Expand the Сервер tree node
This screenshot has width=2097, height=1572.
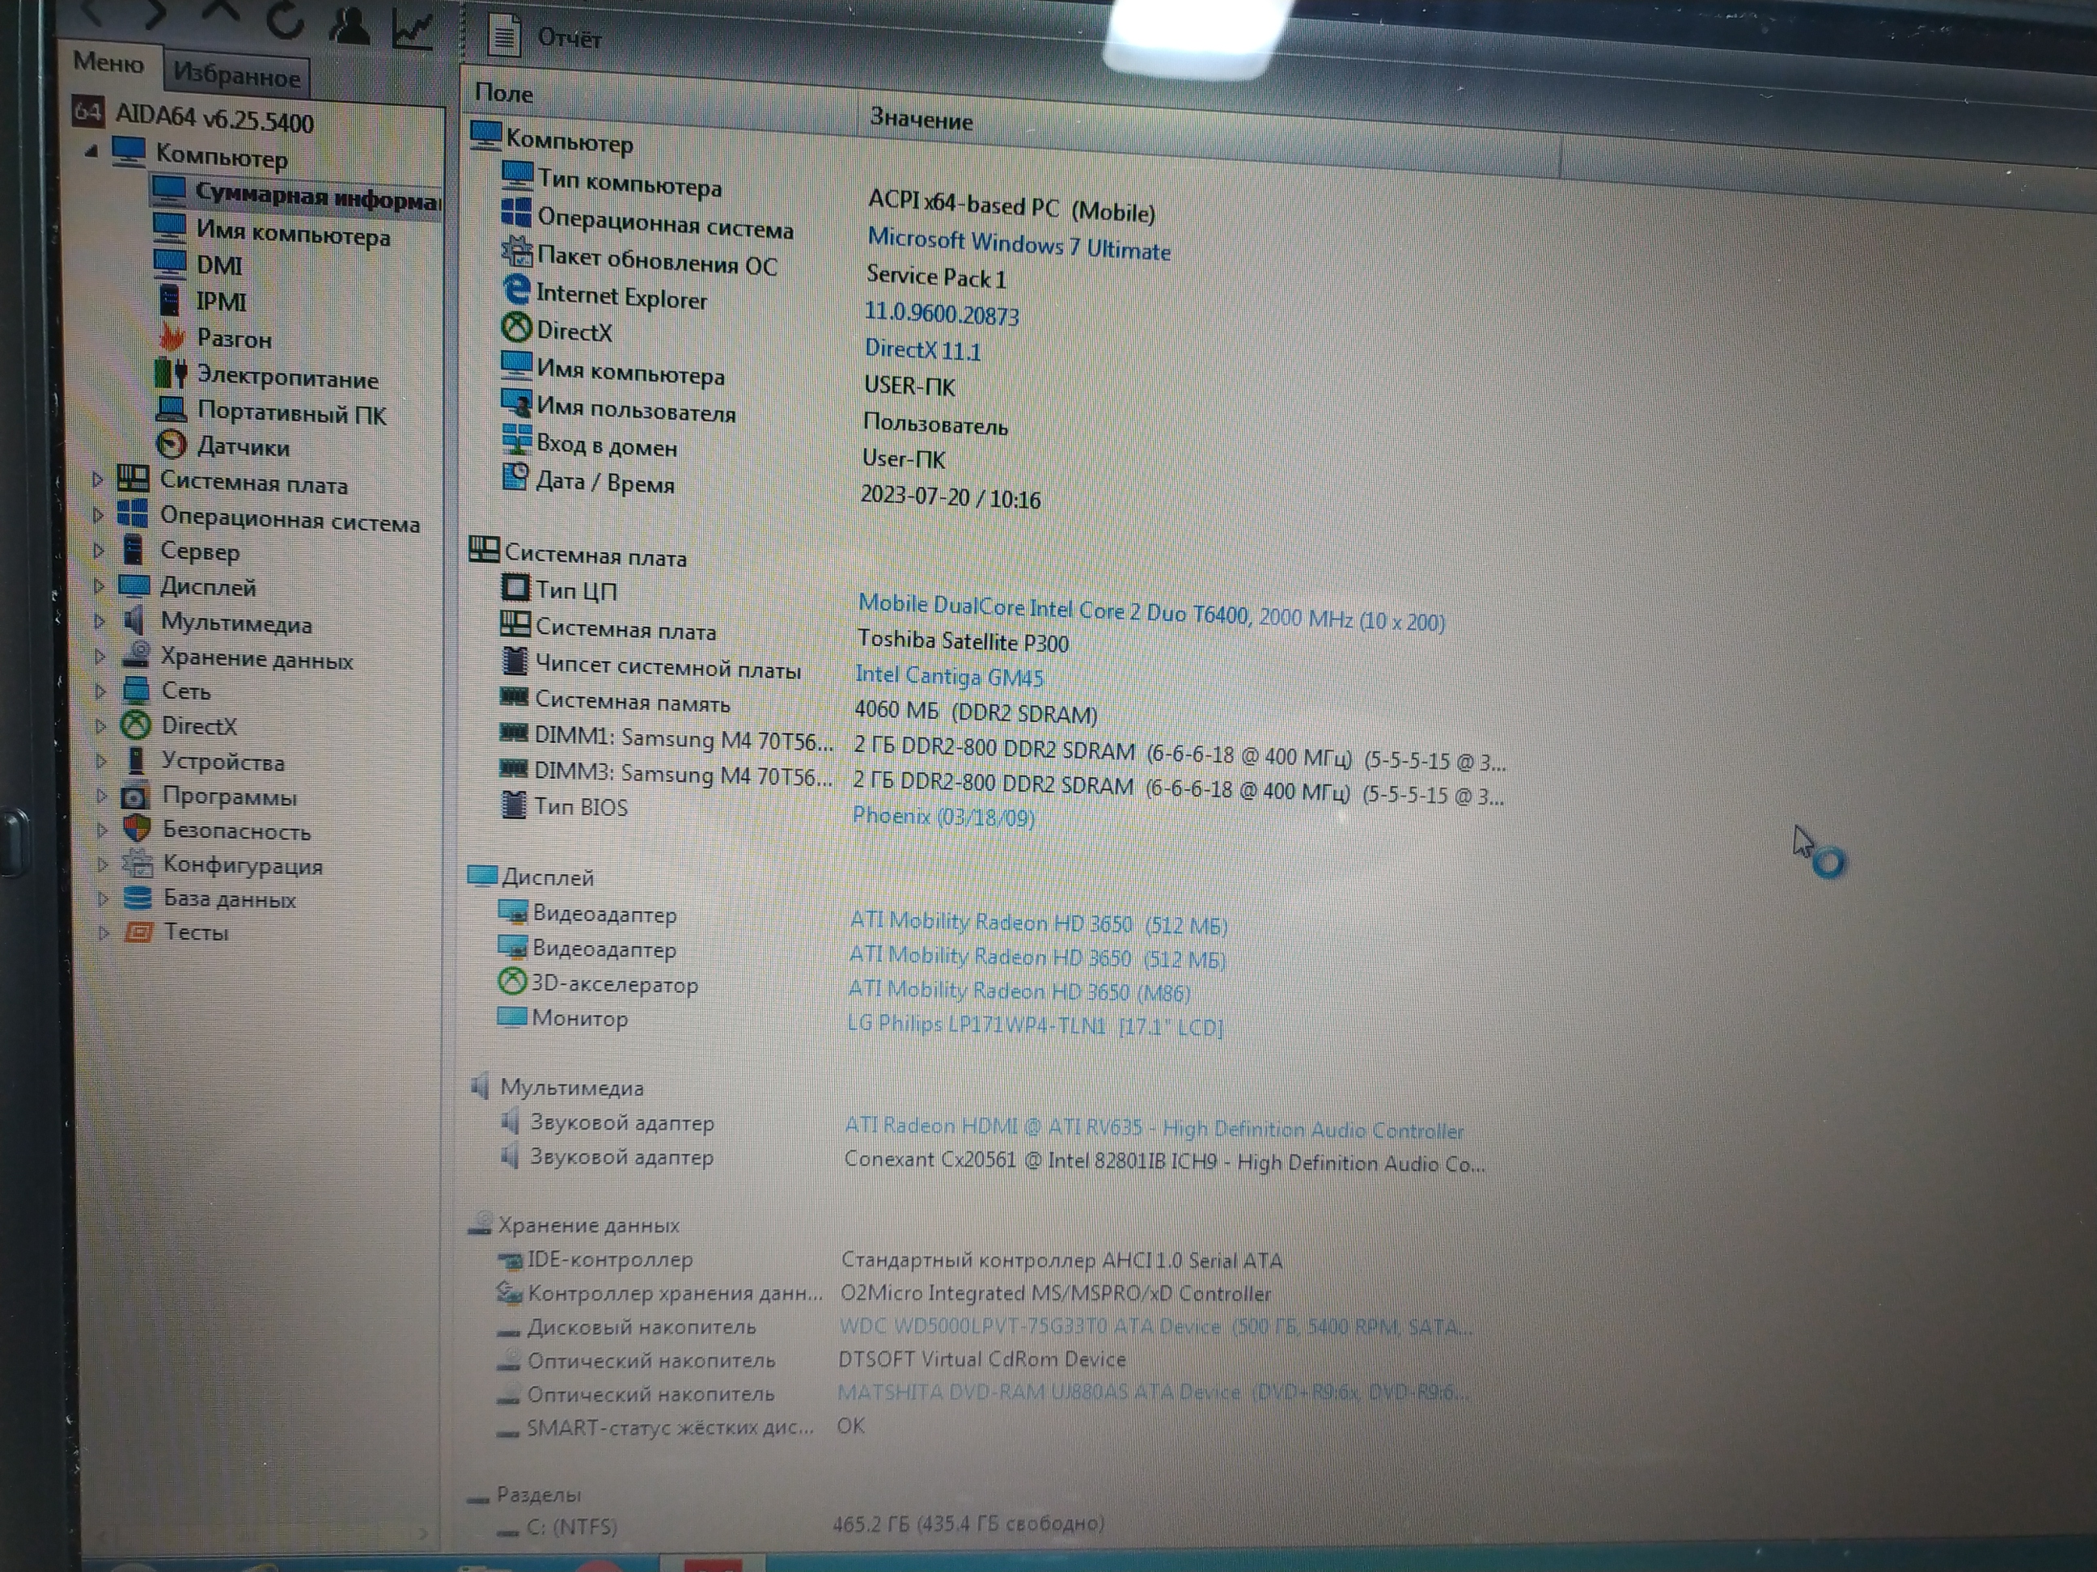[99, 550]
